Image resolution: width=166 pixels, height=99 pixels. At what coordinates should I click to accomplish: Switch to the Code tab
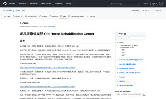7,16
